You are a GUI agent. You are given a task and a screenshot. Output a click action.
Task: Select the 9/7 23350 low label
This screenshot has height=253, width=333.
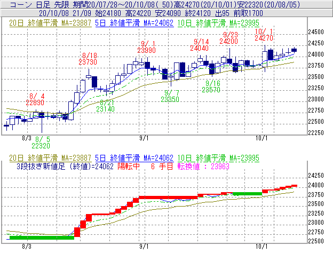(170, 96)
